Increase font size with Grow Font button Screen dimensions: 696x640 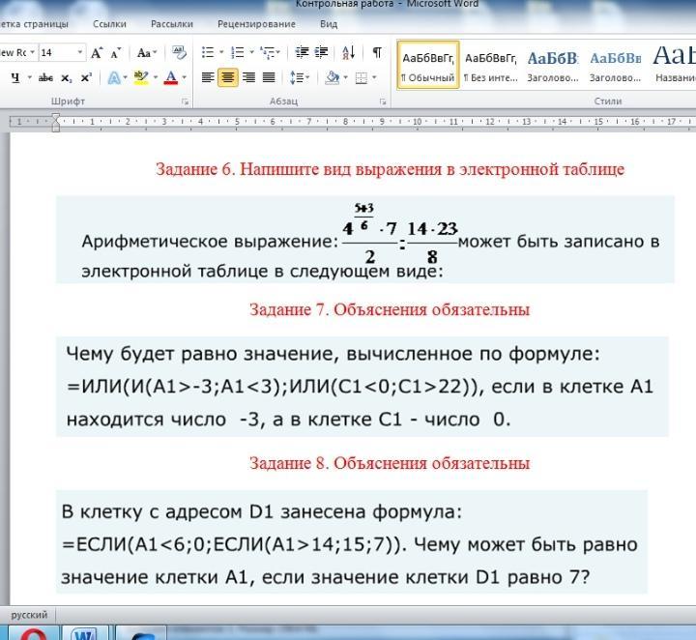tap(97, 53)
